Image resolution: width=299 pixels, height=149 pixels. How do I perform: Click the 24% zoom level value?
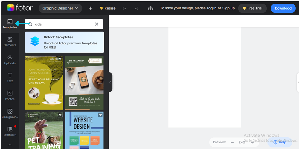point(242,142)
